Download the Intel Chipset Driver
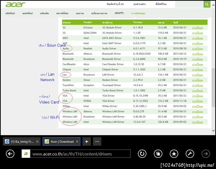 (198, 70)
